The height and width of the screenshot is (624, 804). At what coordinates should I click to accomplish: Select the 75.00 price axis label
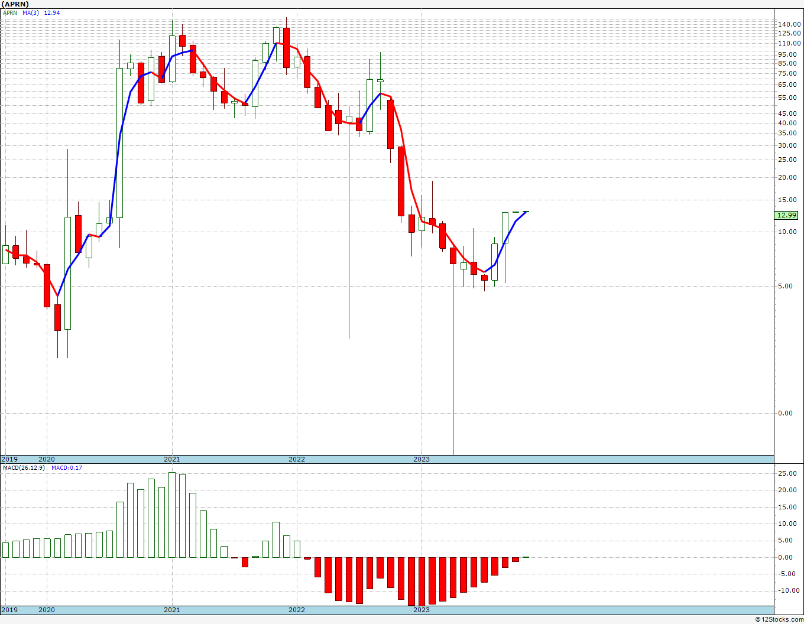pyautogui.click(x=787, y=73)
